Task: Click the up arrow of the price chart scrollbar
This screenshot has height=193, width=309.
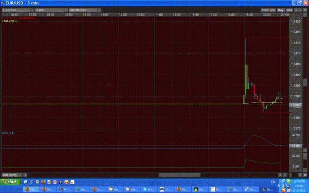Action: pyautogui.click(x=305, y=15)
